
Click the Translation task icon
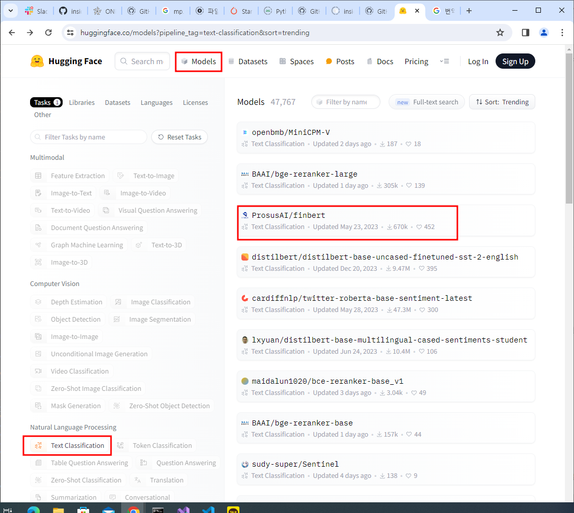pyautogui.click(x=138, y=480)
